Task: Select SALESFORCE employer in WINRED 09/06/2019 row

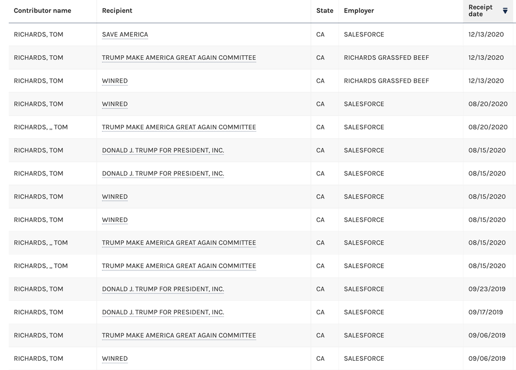Action: (364, 359)
